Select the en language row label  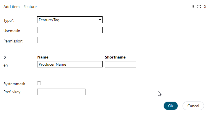click(6, 65)
